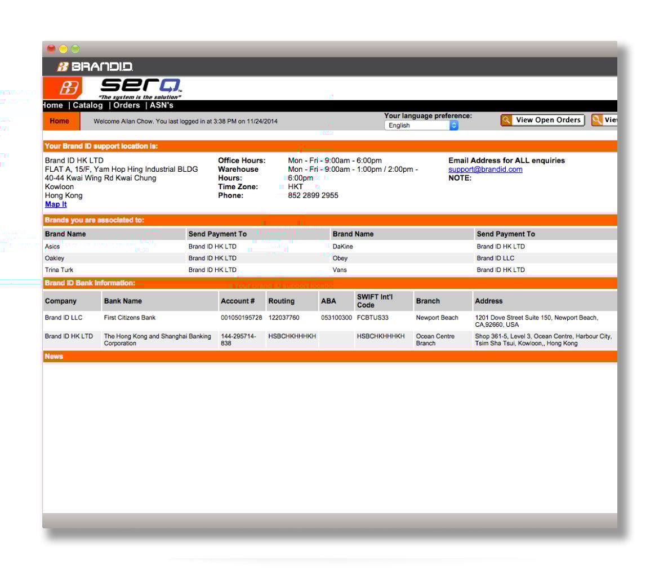
Task: Select the orange Home tab
Action: 61,121
